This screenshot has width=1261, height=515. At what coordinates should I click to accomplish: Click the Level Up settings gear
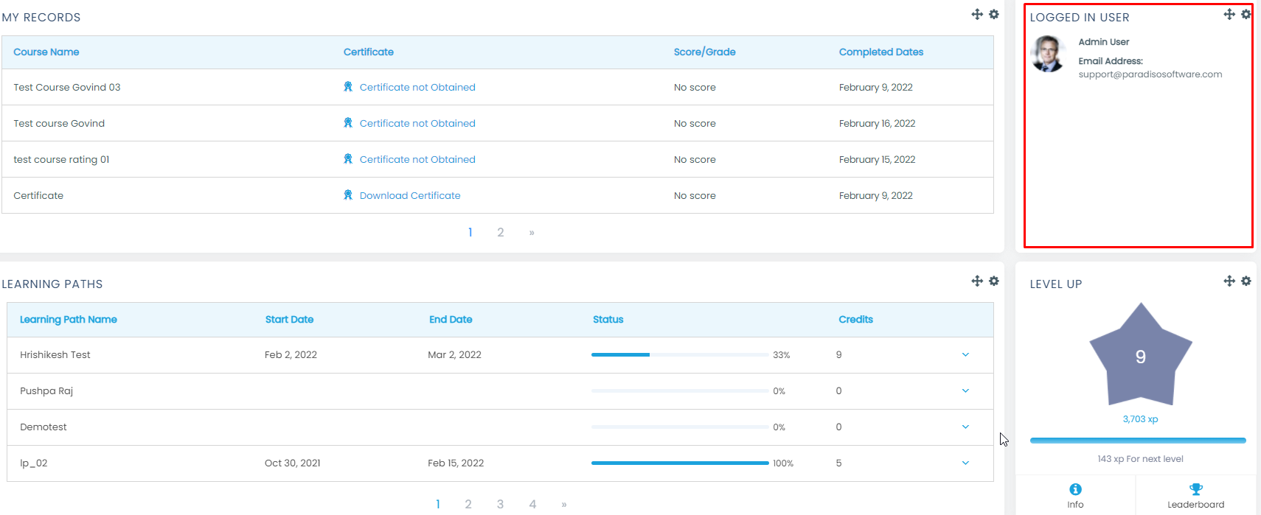tap(1246, 281)
